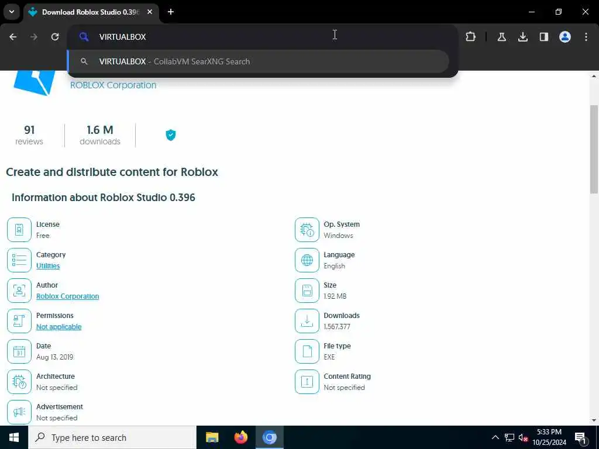Click the Language globe icon
Image resolution: width=599 pixels, height=449 pixels.
pos(307,260)
